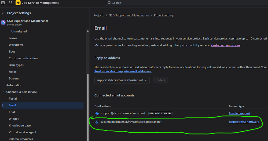Open SLAs settings
Viewport: 268px width, 141px height.
(12, 52)
